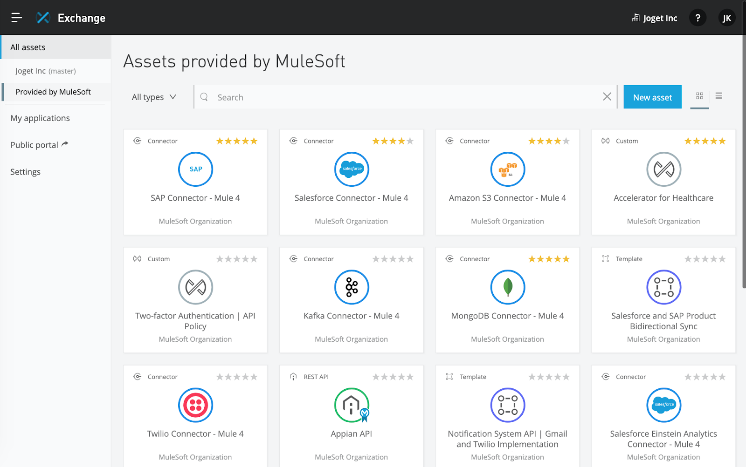
Task: Click Custom type icon on Healthcare card
Action: click(x=606, y=141)
